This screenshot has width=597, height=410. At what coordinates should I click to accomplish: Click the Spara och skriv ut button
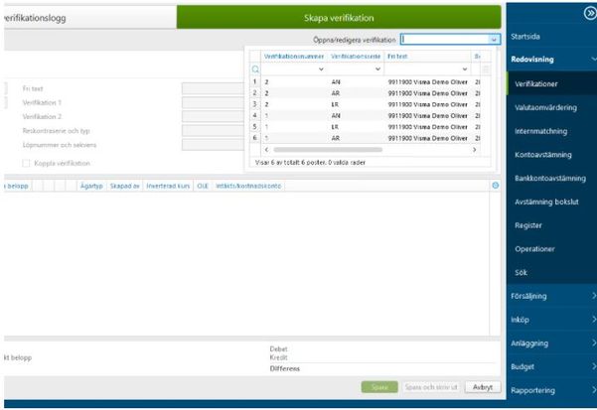[431, 387]
